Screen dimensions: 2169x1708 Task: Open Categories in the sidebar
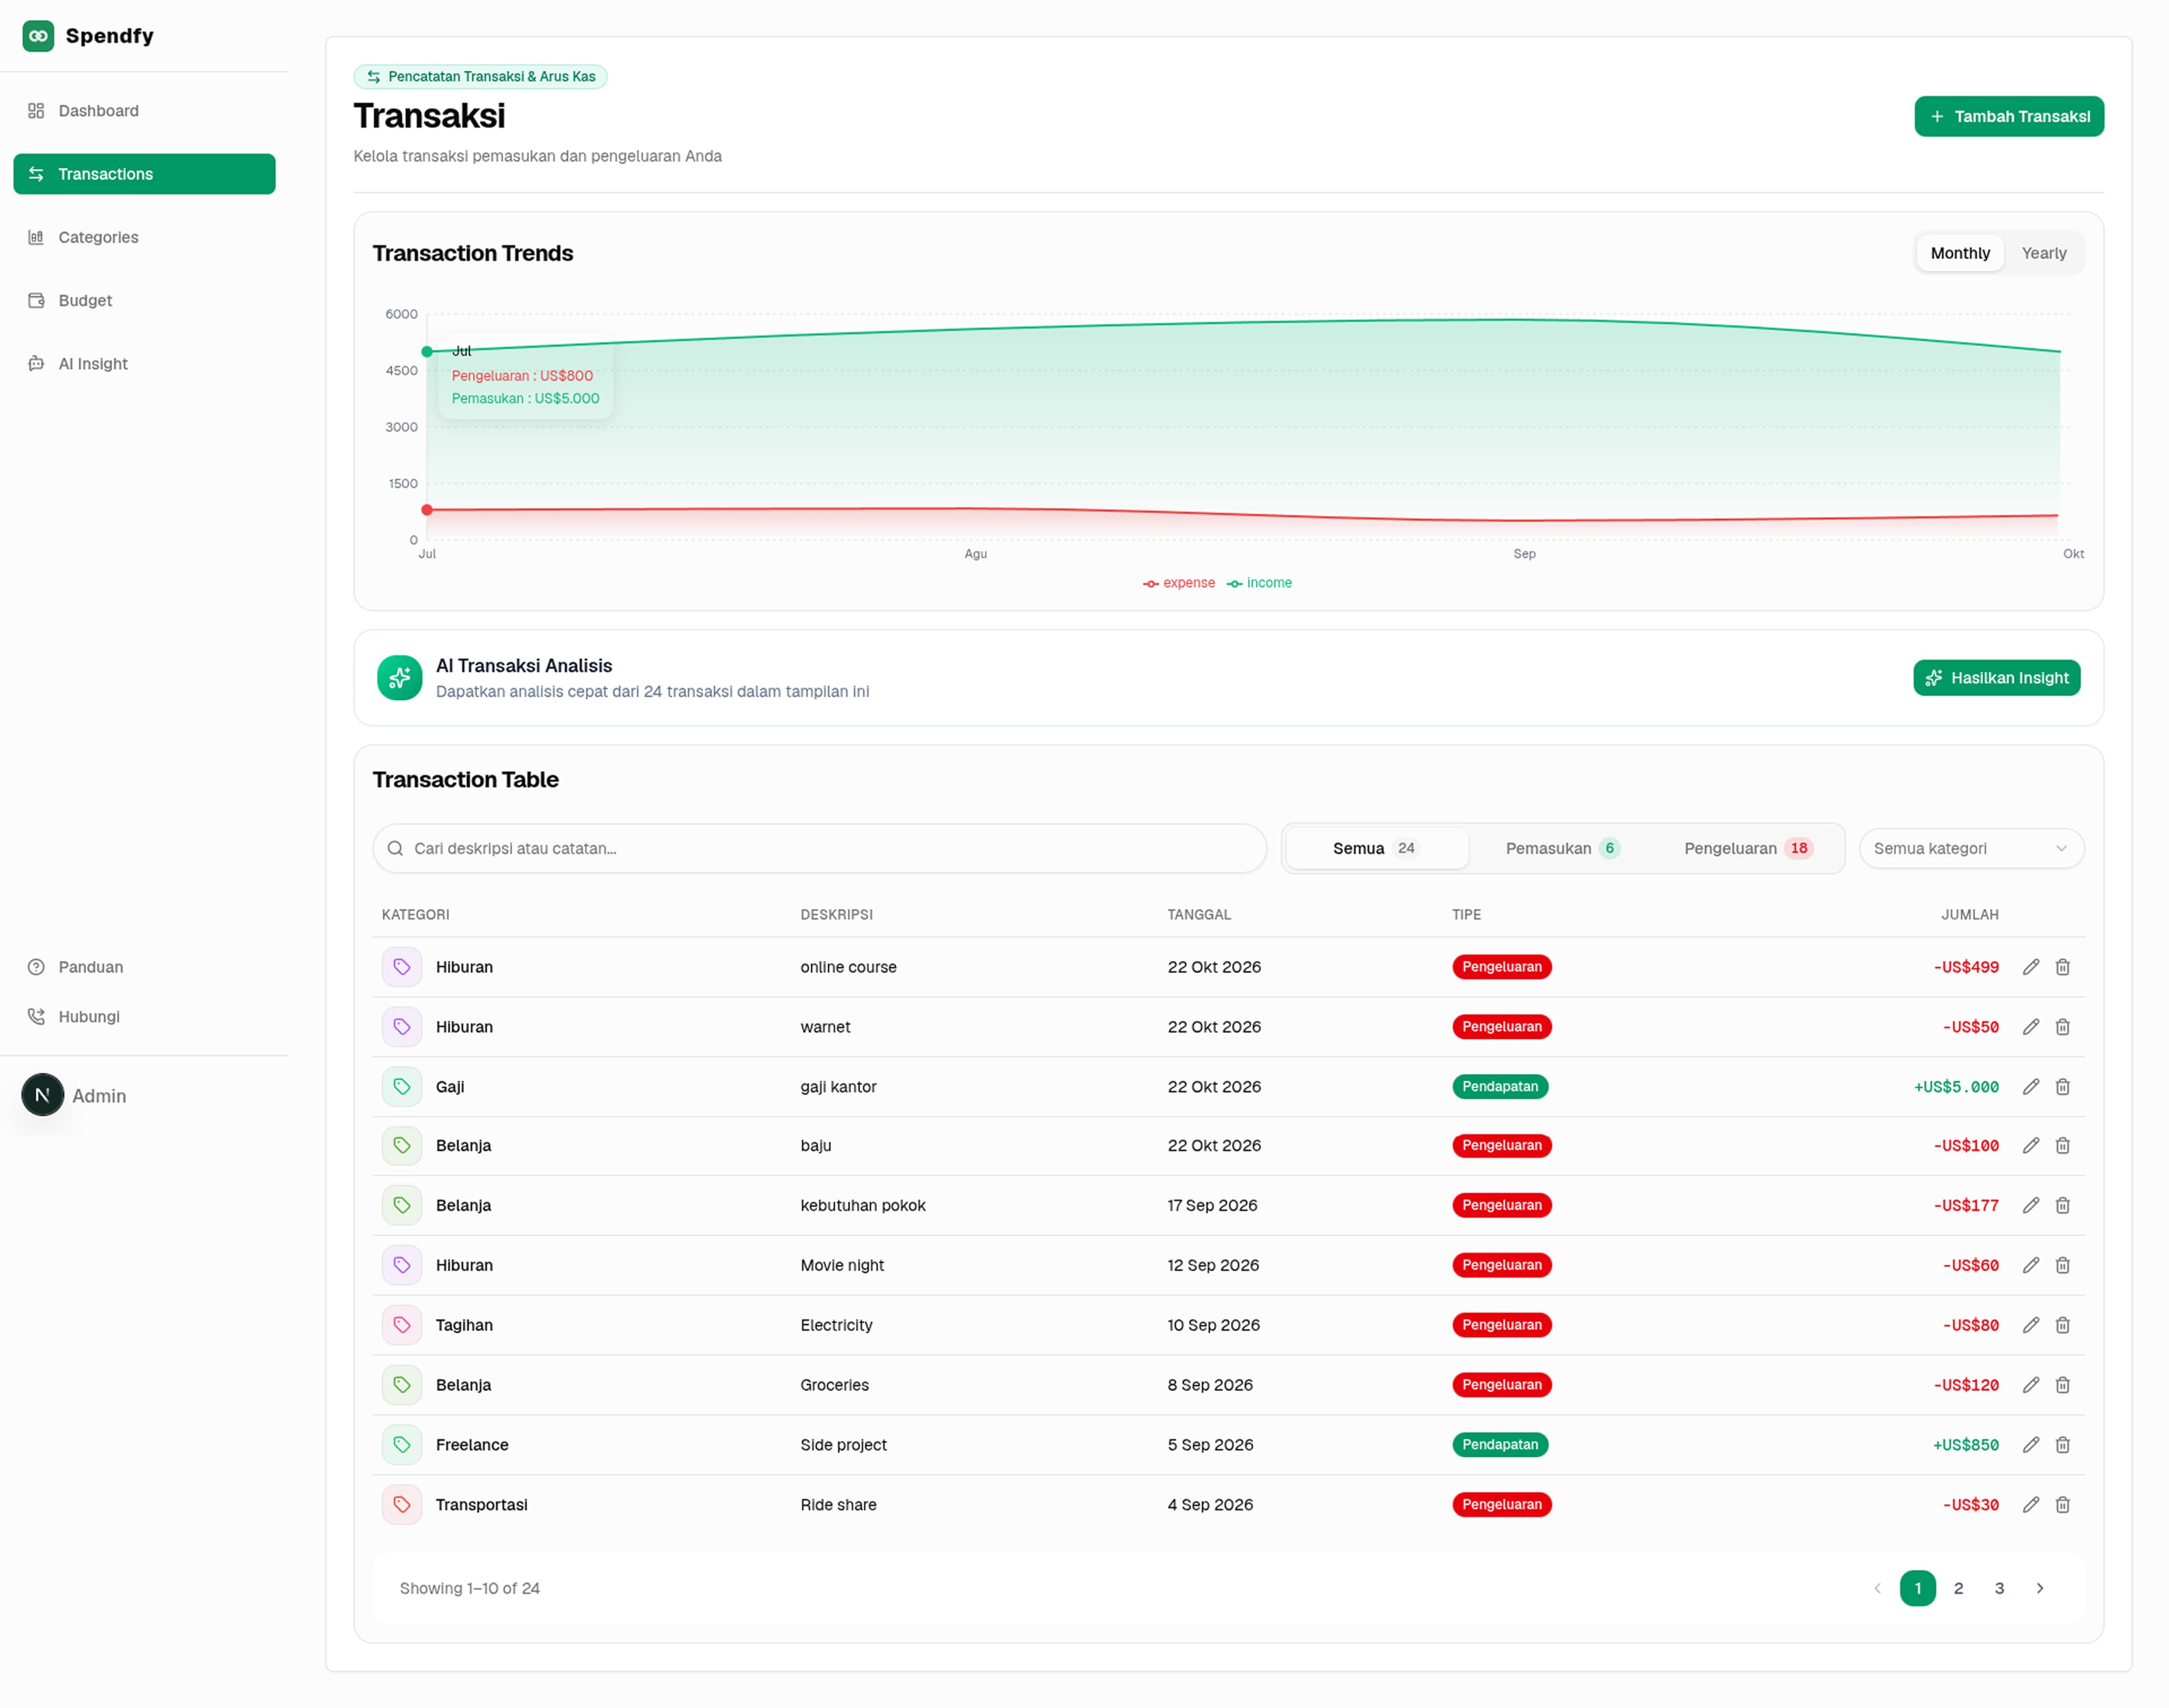pyautogui.click(x=144, y=237)
